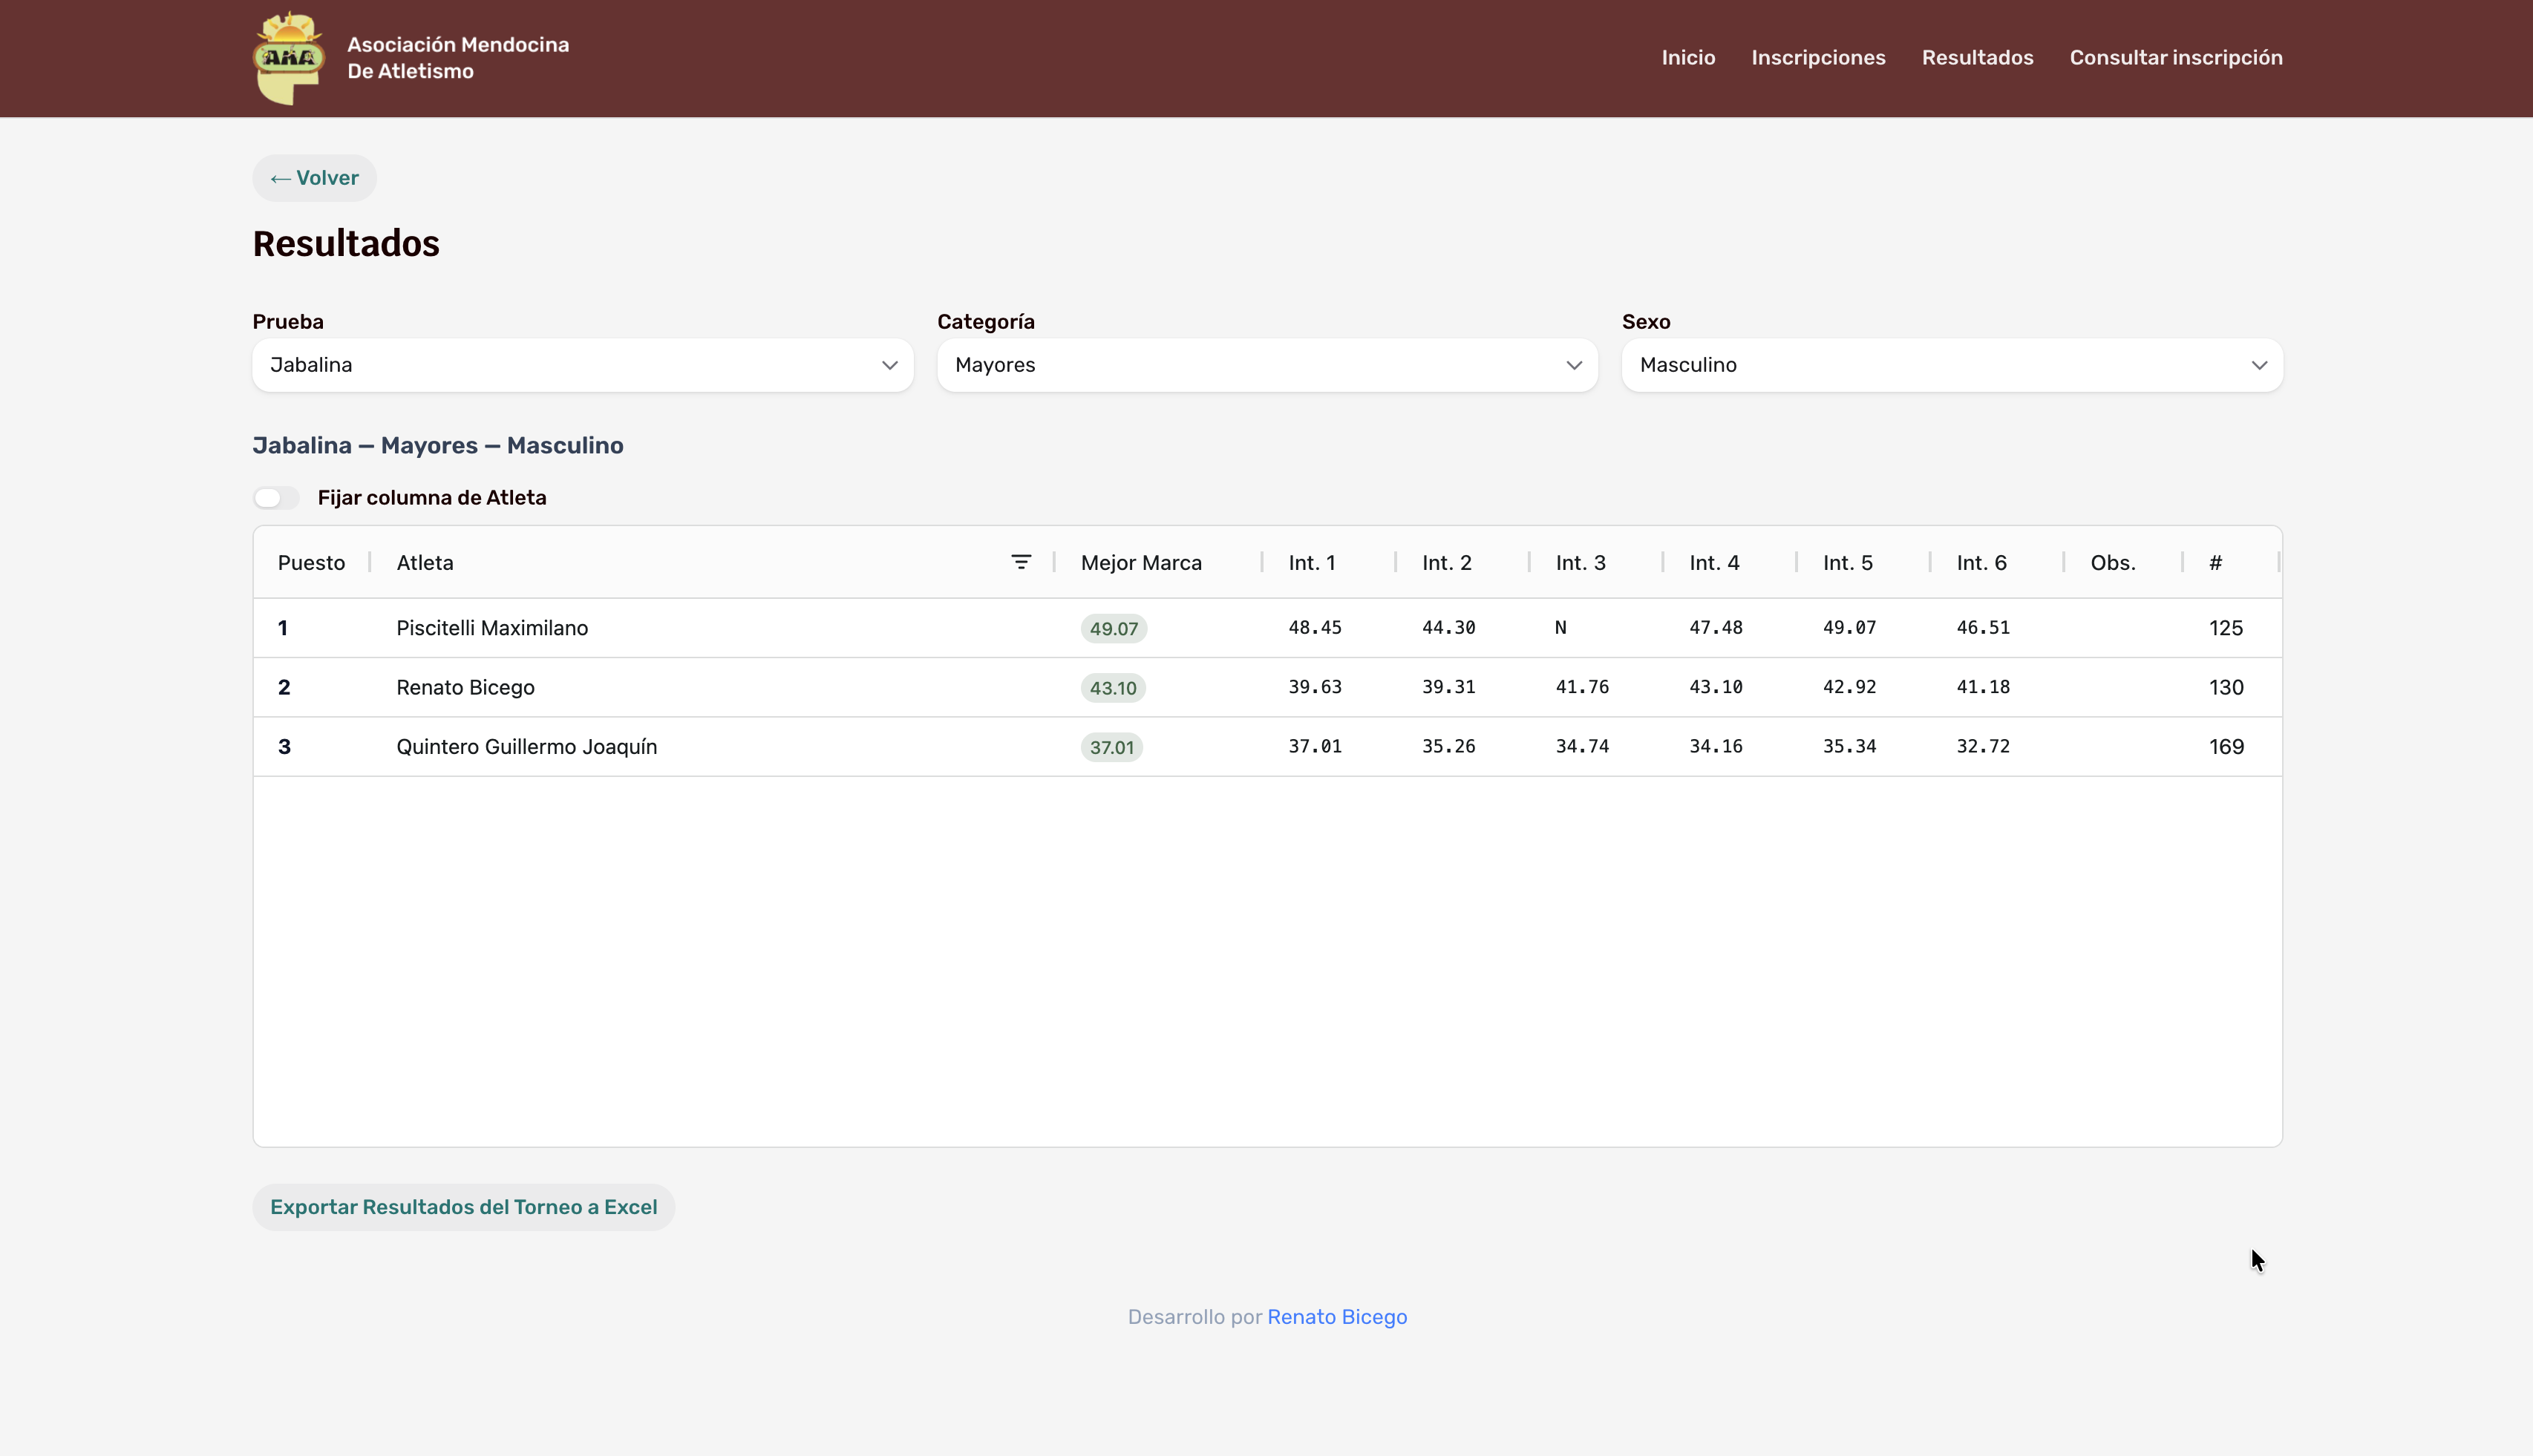Image resolution: width=2533 pixels, height=1456 pixels.
Task: Click the 32.72 attempt value
Action: 1983,746
